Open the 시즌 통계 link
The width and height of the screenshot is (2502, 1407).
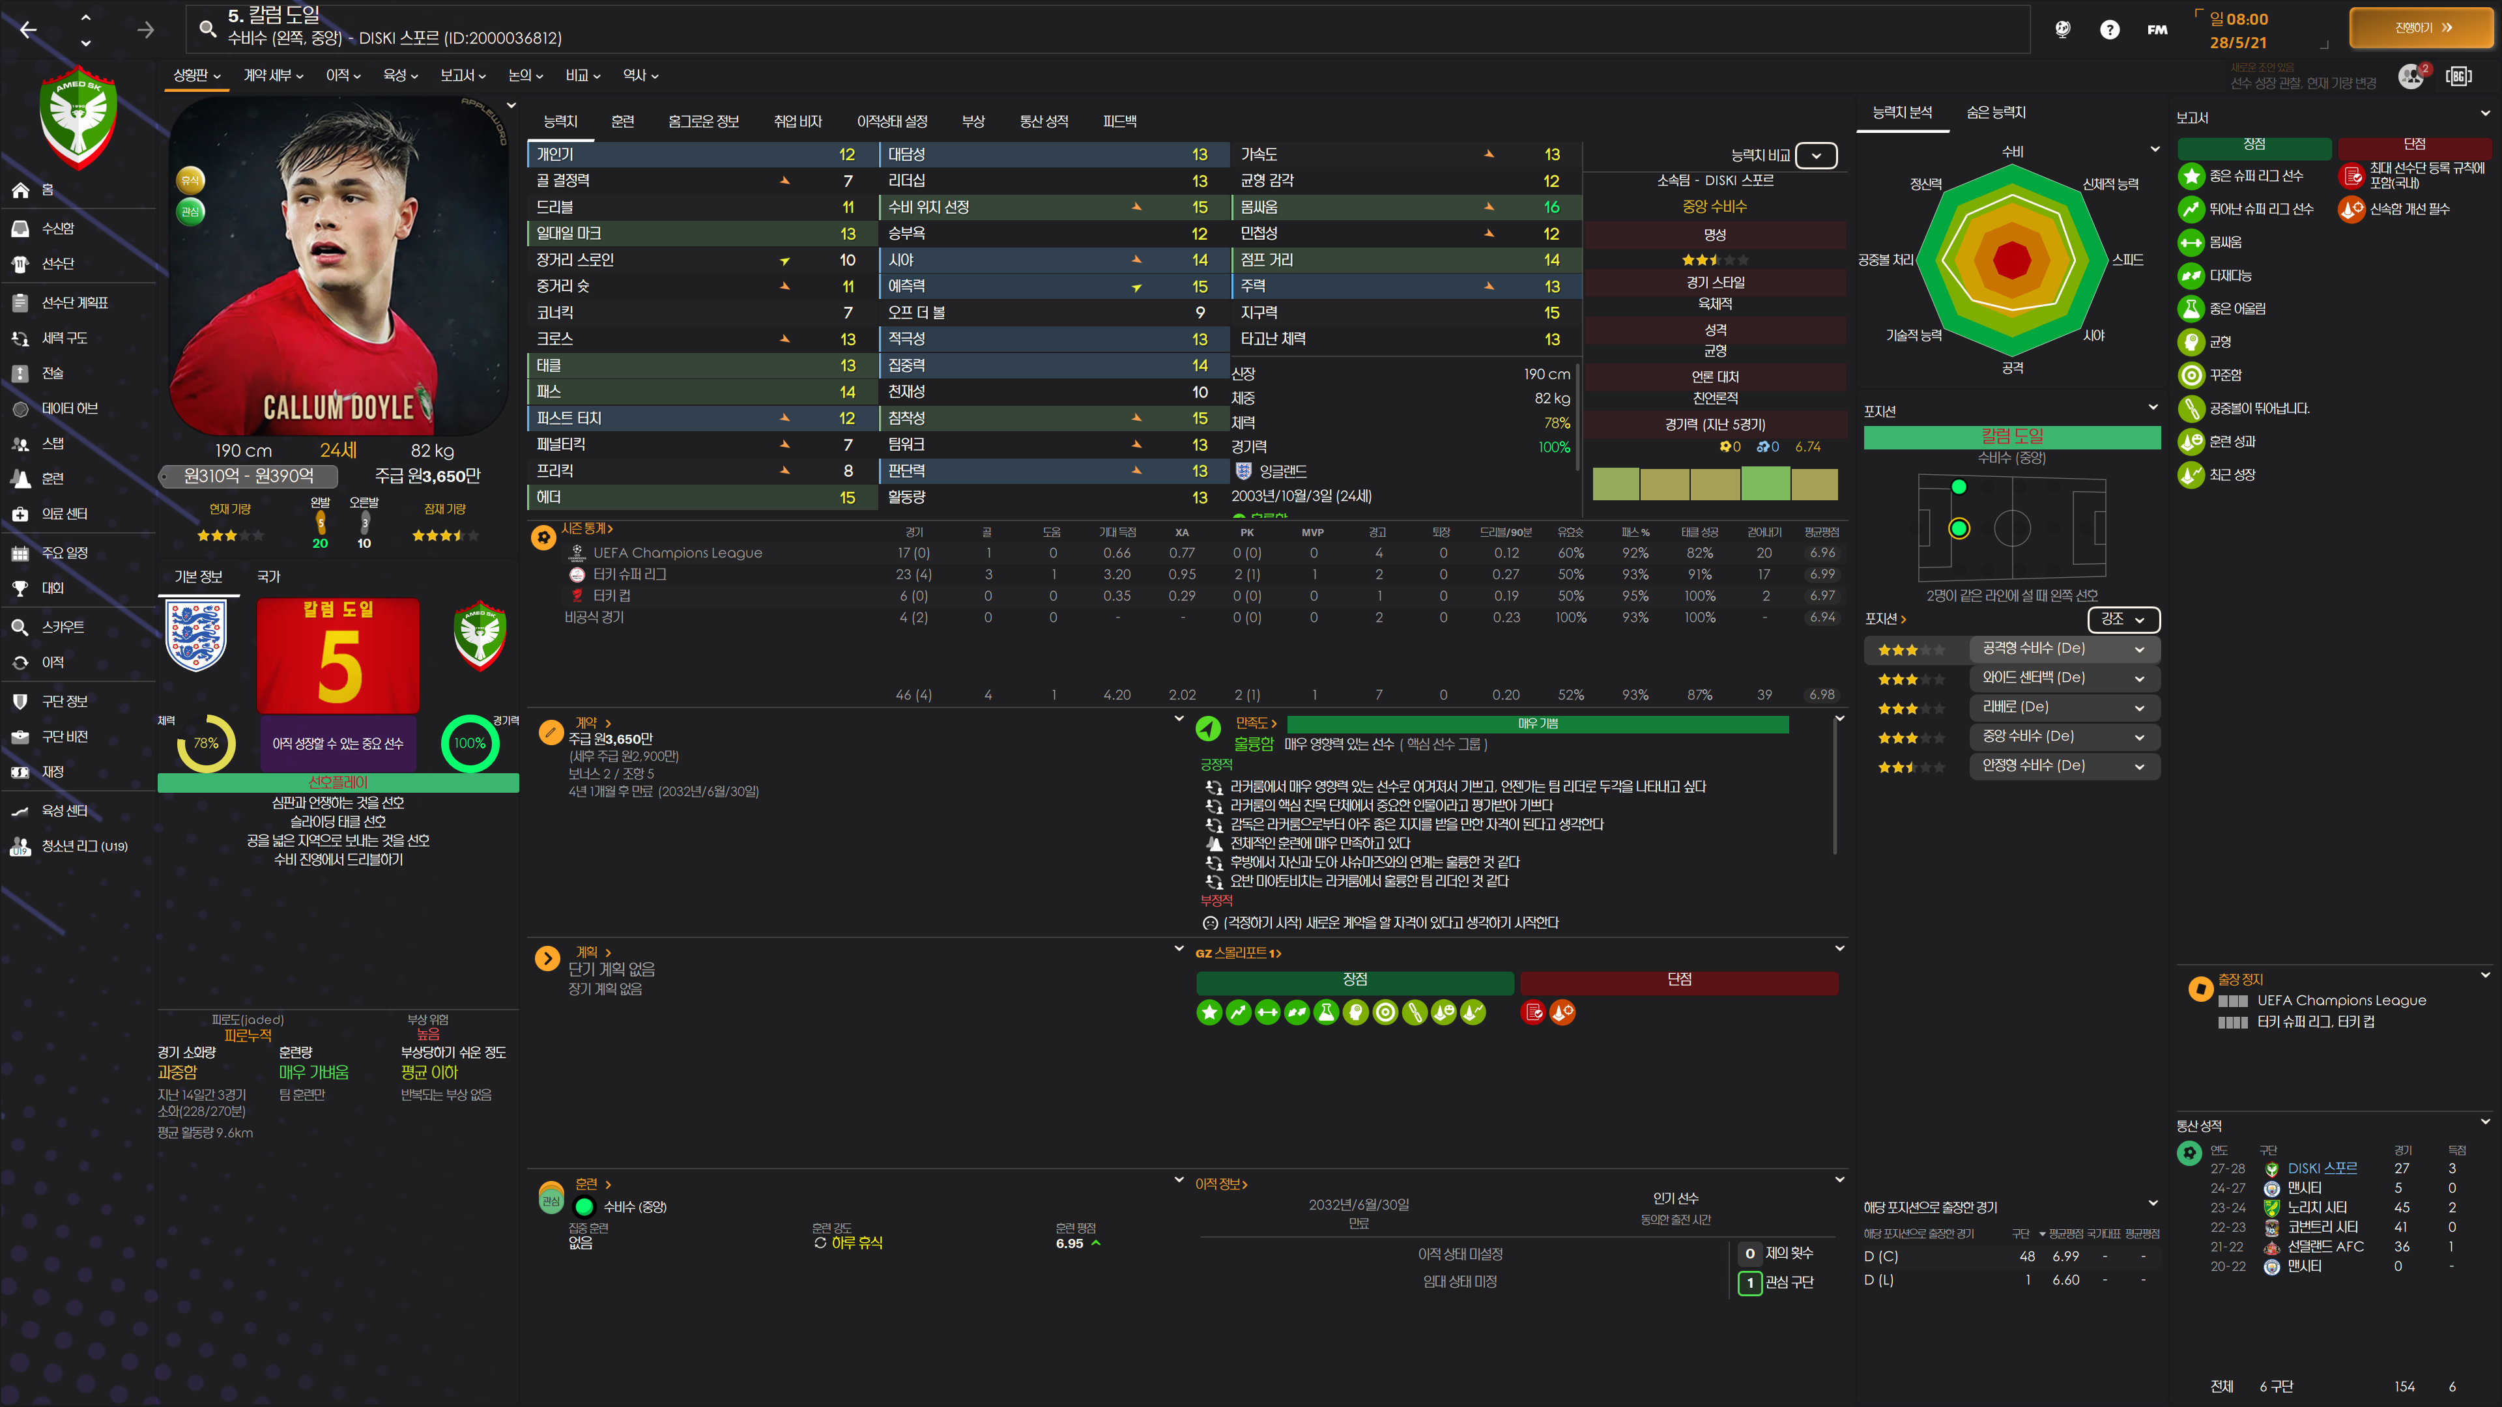point(586,528)
